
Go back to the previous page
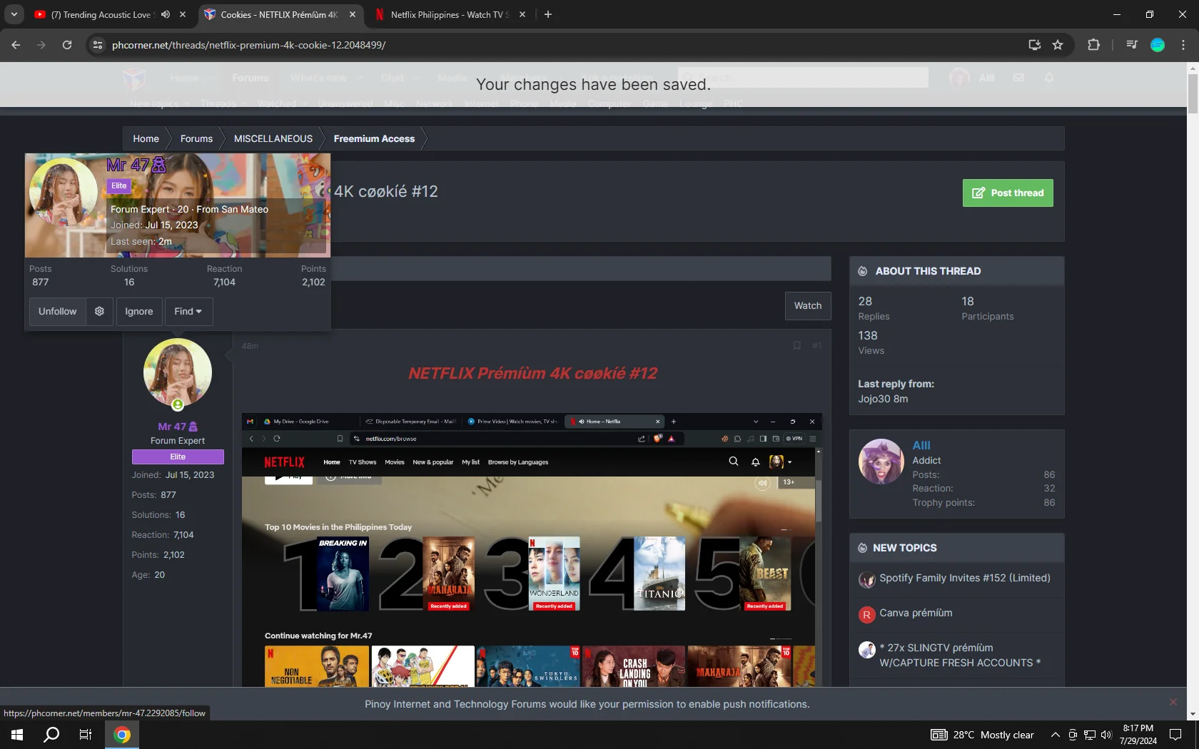[x=16, y=45]
